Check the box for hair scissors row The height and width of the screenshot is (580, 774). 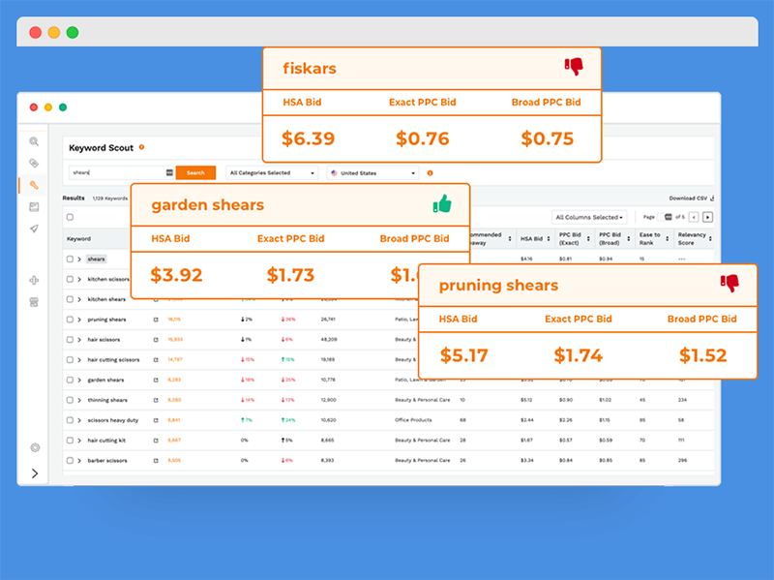pos(70,340)
